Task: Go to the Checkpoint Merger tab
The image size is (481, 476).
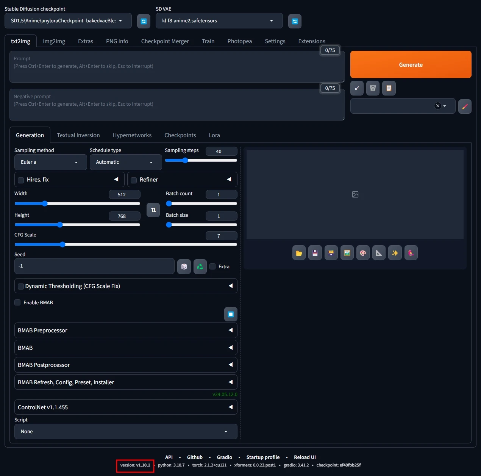Action: click(165, 41)
